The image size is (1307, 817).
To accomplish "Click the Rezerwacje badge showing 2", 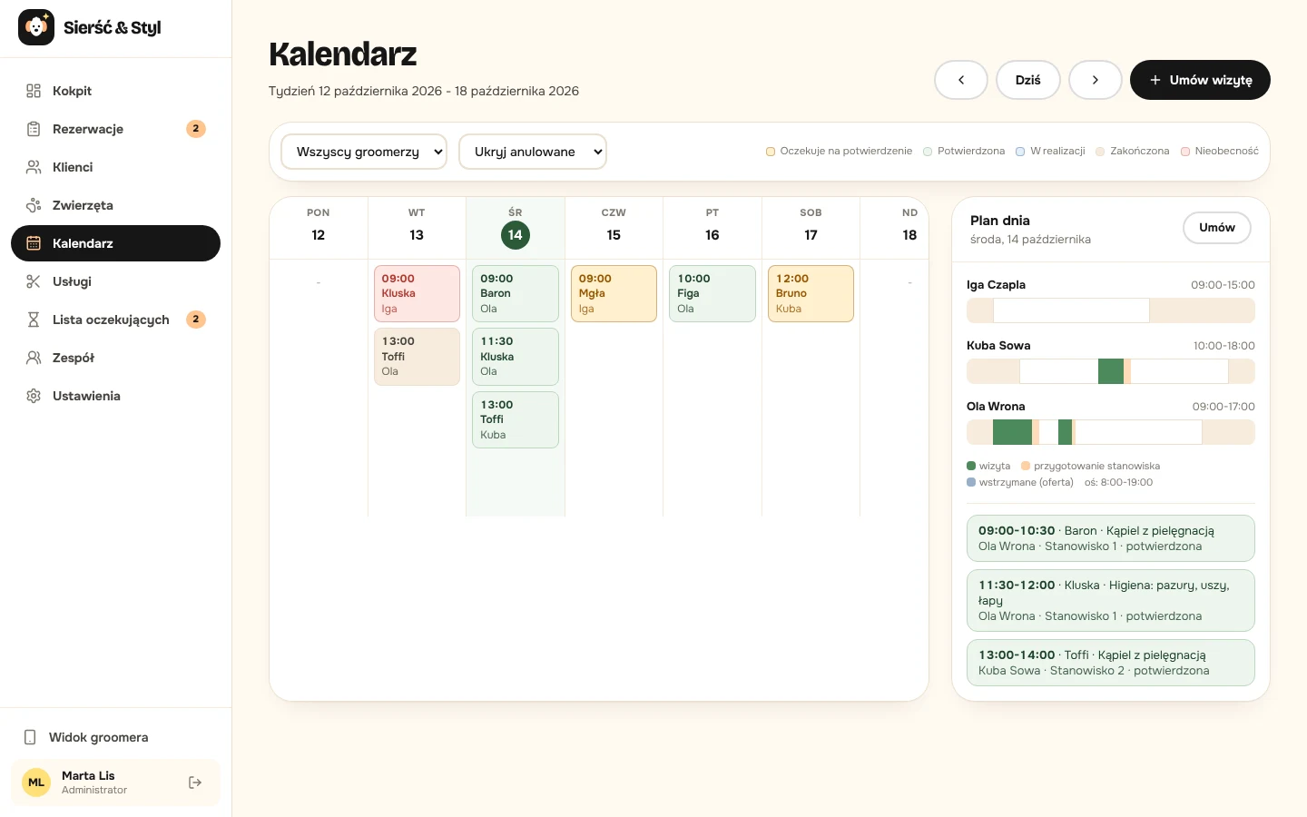I will click(196, 129).
